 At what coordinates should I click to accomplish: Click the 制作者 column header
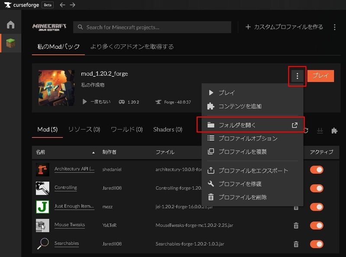coord(109,152)
